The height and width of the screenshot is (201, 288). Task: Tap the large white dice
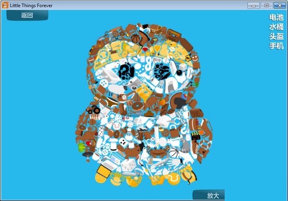[x=128, y=165]
